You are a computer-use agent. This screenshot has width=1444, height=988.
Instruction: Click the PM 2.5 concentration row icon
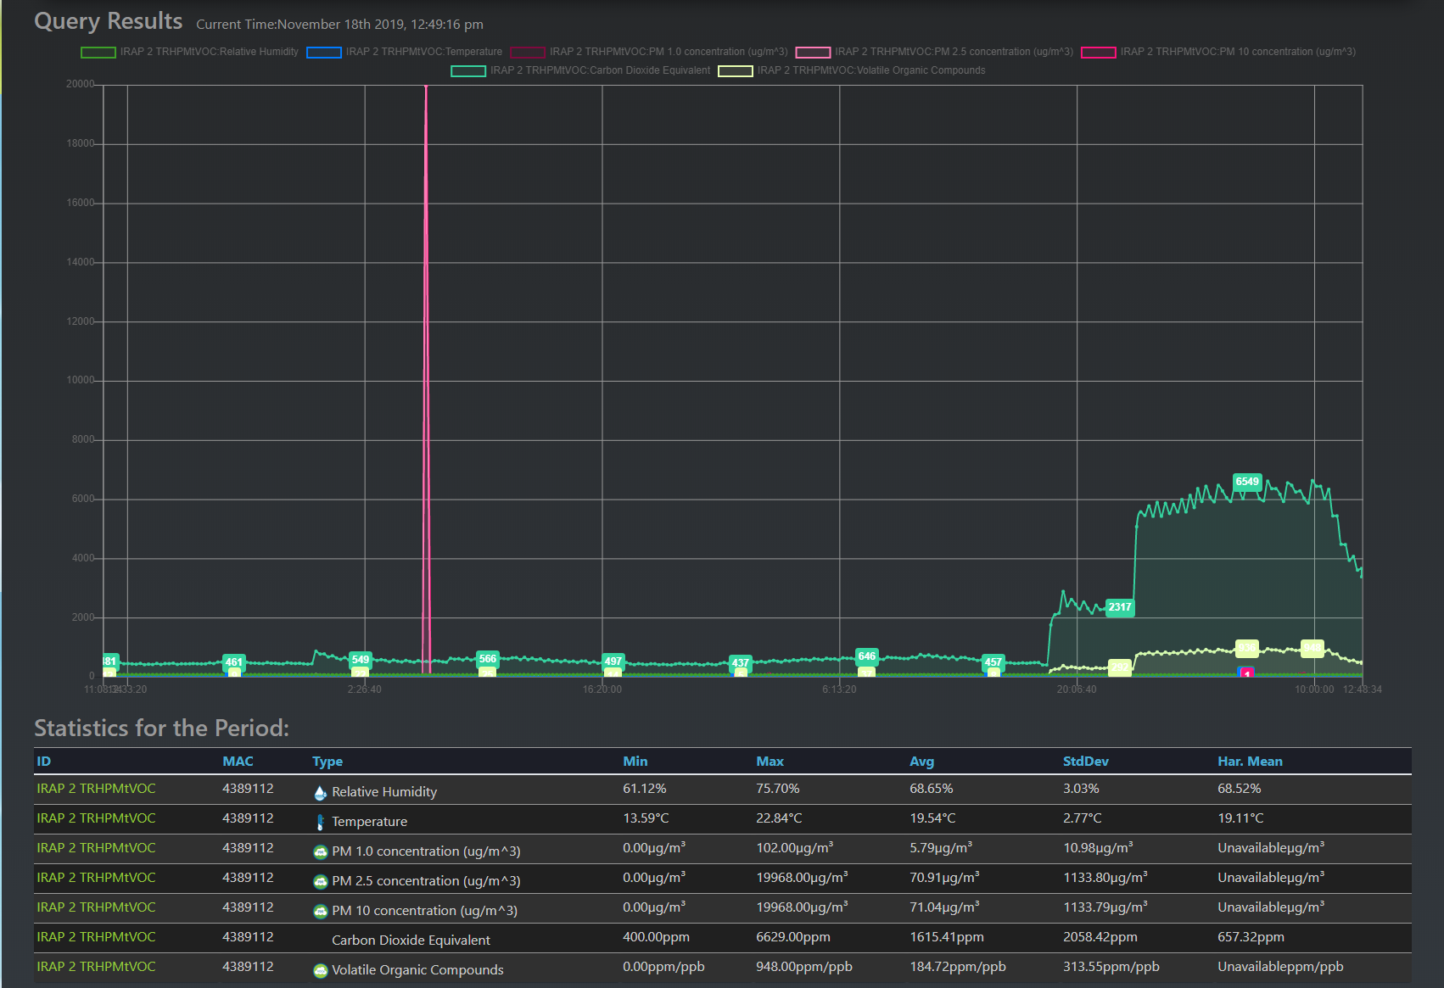pyautogui.click(x=320, y=881)
